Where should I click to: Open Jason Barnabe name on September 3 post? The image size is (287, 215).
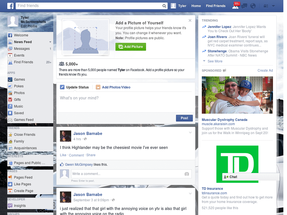88,195
